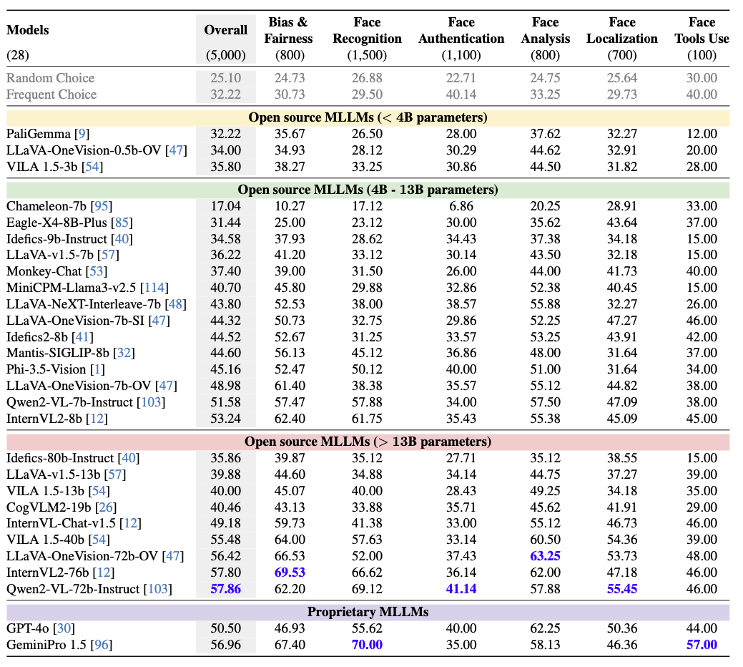The width and height of the screenshot is (743, 667).
Task: Open reference 53 for Monkey-Chat
Action: [x=94, y=271]
